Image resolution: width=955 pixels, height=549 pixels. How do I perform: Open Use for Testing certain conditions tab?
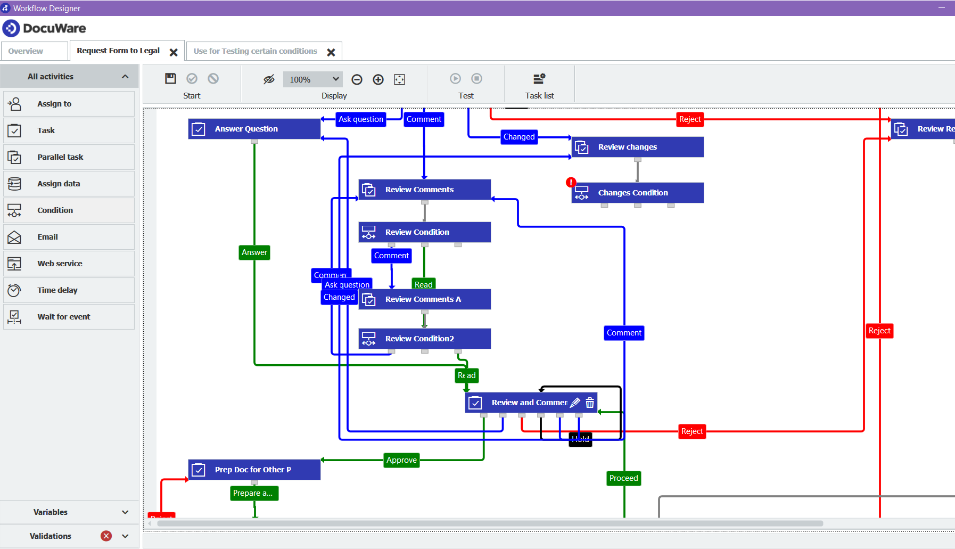coord(255,51)
